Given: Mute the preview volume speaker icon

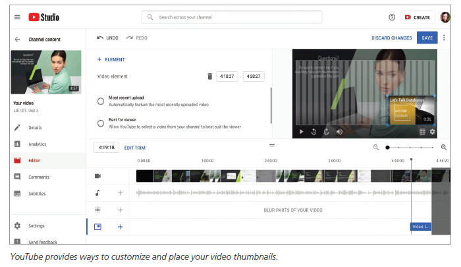Looking at the screenshot, I should tap(340, 132).
